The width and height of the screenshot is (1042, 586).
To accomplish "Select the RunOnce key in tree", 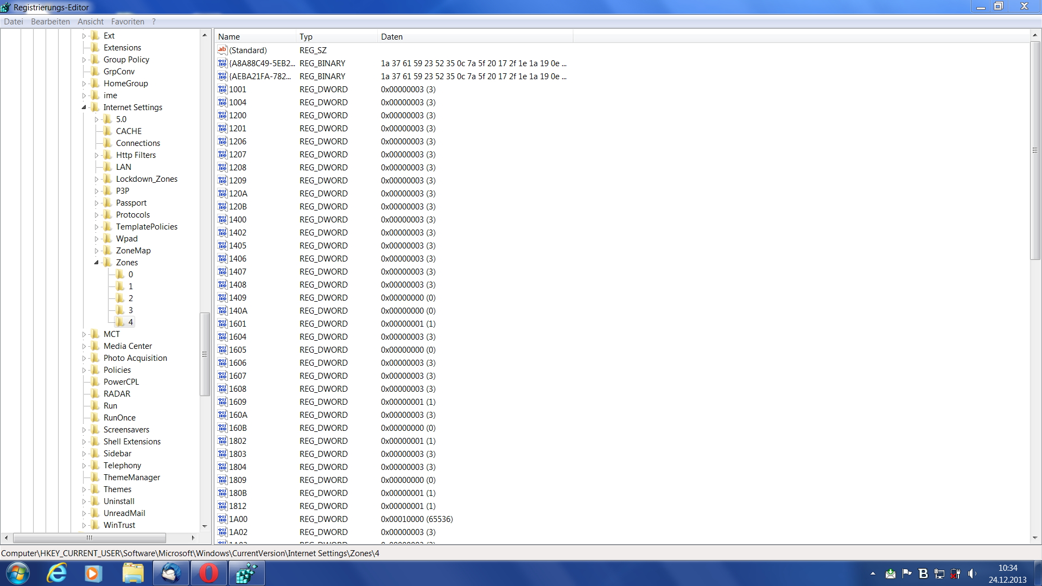I will click(119, 418).
